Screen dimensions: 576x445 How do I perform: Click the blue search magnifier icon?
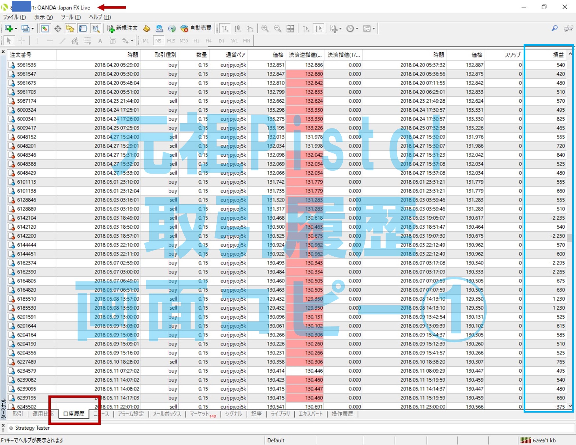tap(555, 28)
